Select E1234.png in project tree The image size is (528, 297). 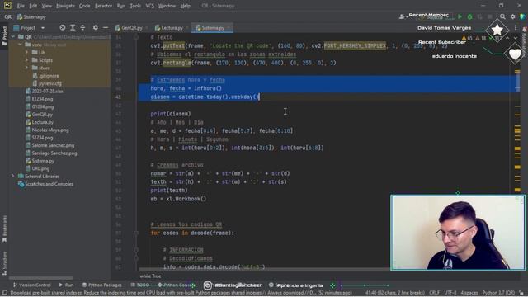tap(42, 99)
